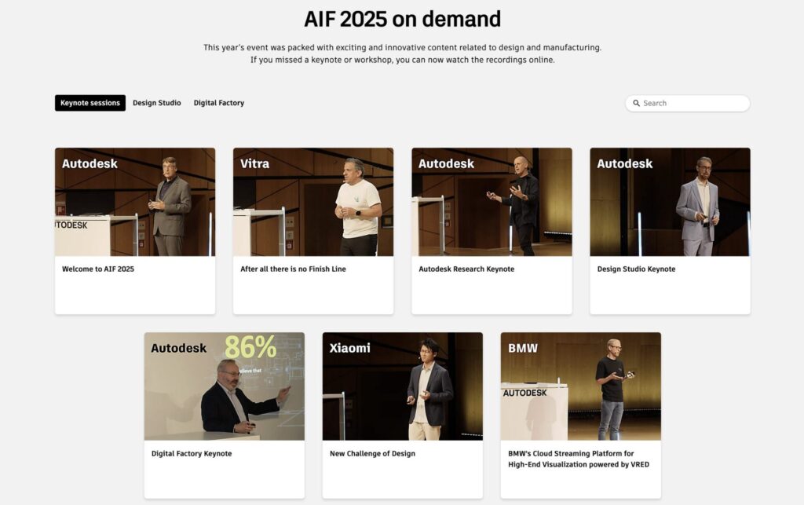Type in the Search input field
Viewport: 804px width, 505px height.
[x=691, y=104]
